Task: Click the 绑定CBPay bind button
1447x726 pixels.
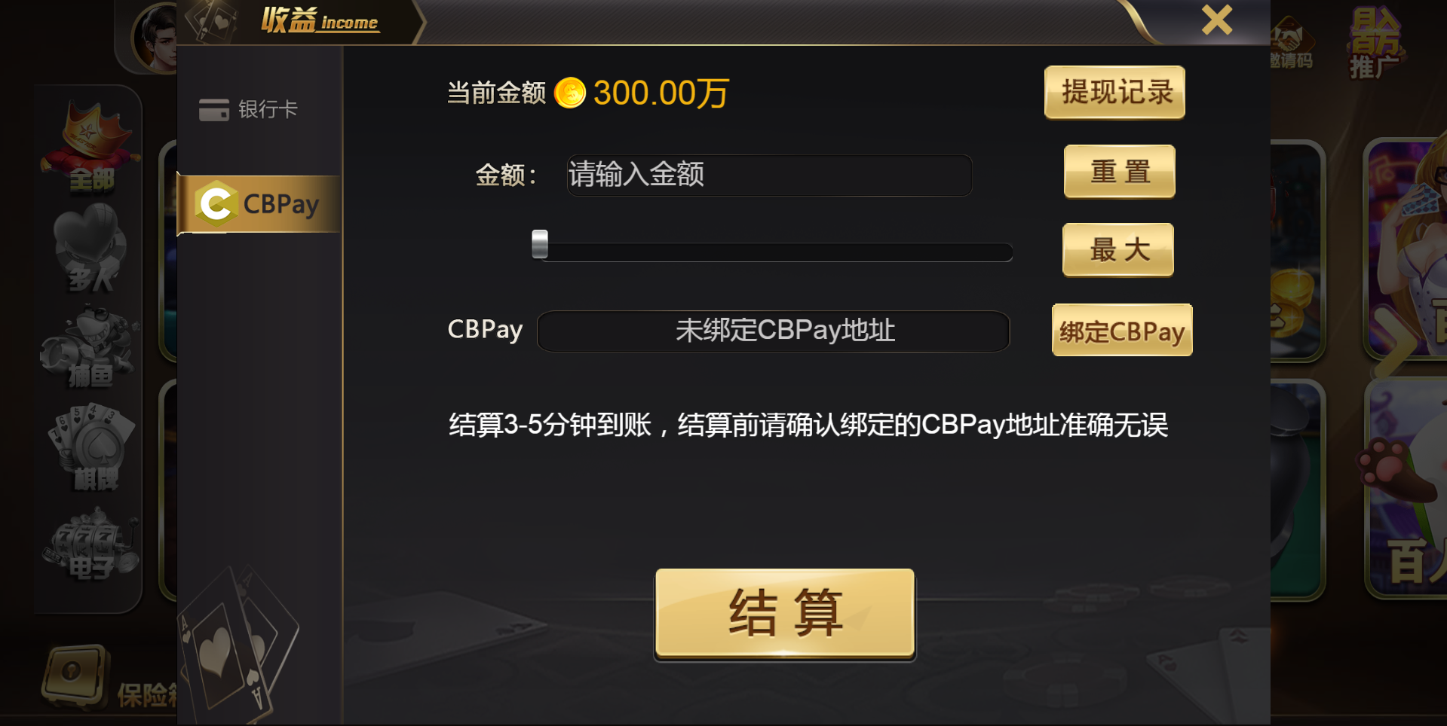Action: point(1122,331)
